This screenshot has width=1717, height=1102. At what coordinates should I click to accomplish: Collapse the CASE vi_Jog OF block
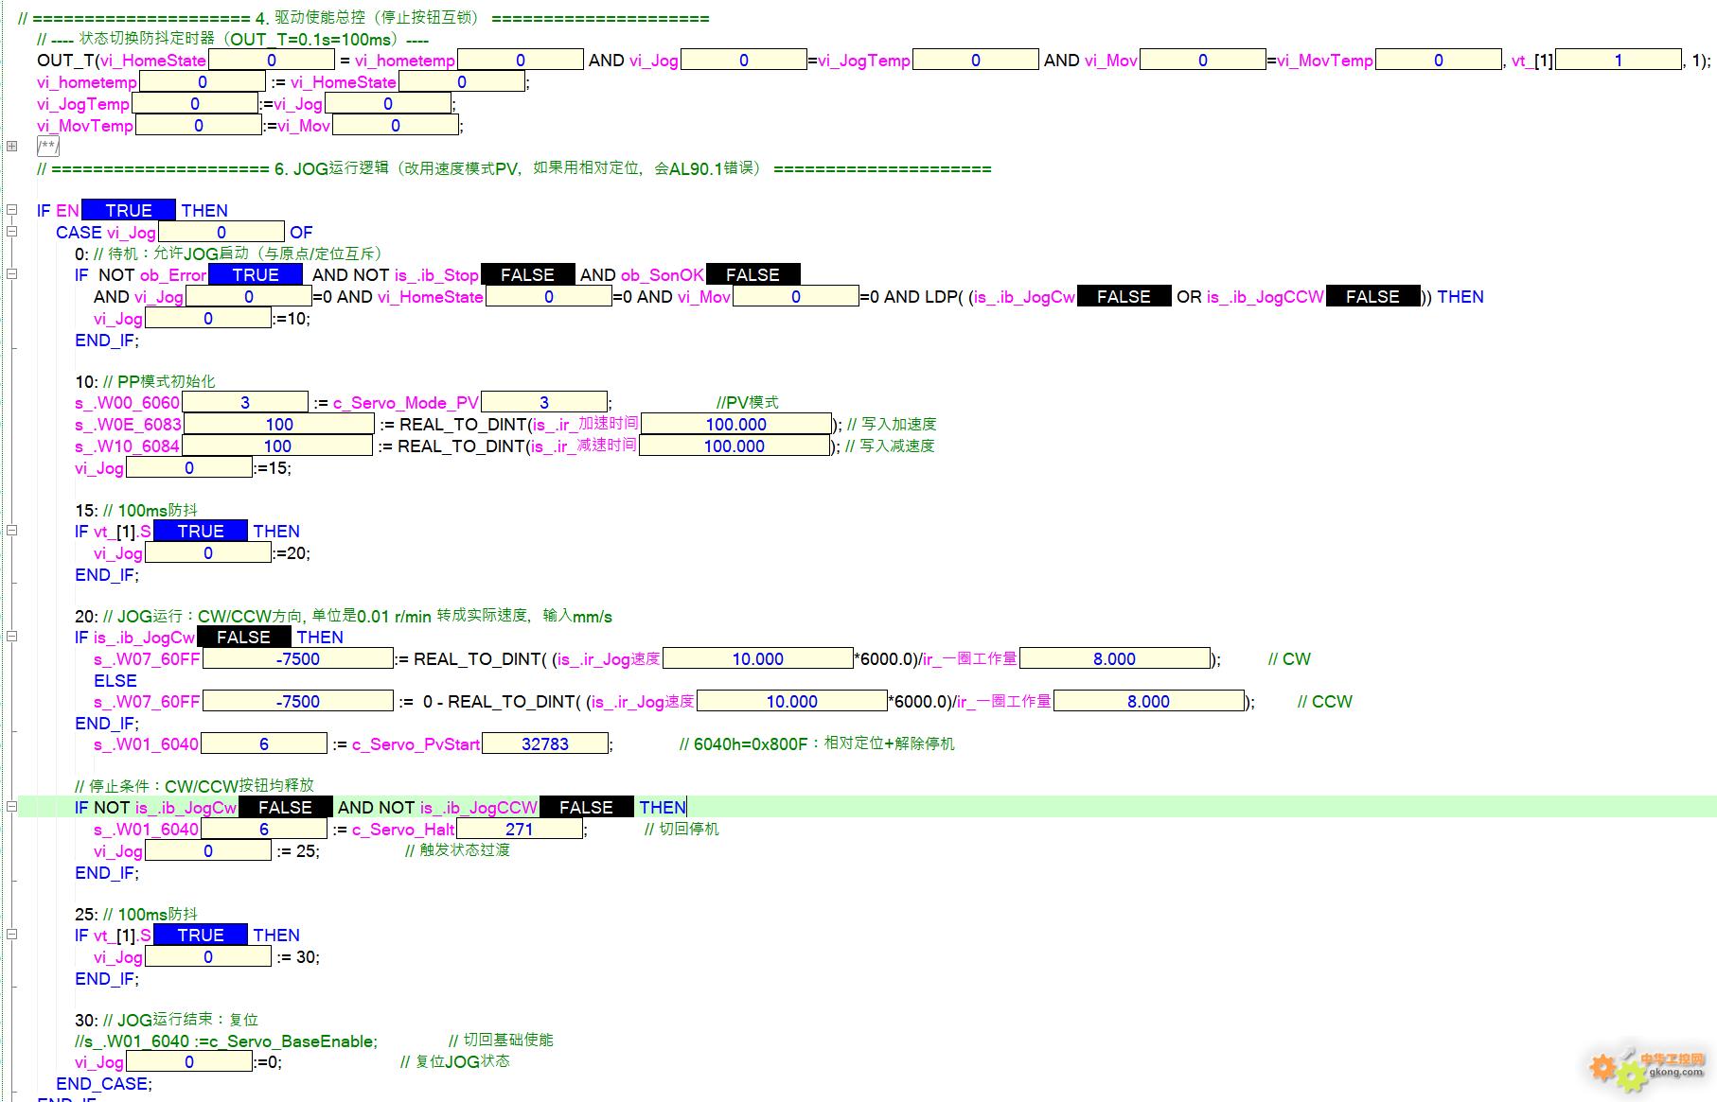[11, 232]
